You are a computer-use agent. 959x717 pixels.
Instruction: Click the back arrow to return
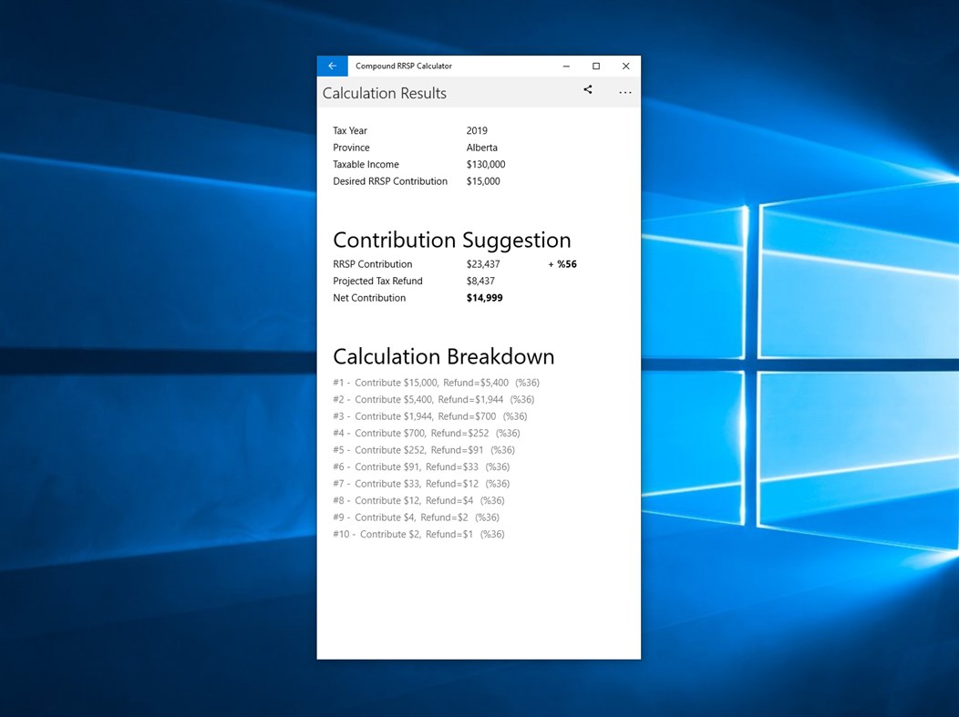pos(332,66)
